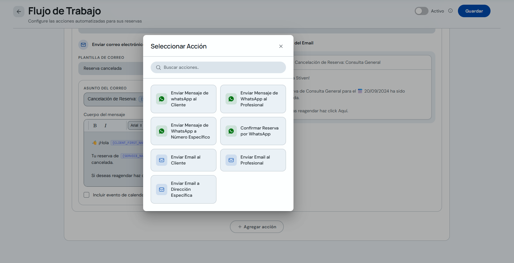Viewport: 514px width, 263px height.
Task: Toggle the Activo switch
Action: (x=421, y=11)
